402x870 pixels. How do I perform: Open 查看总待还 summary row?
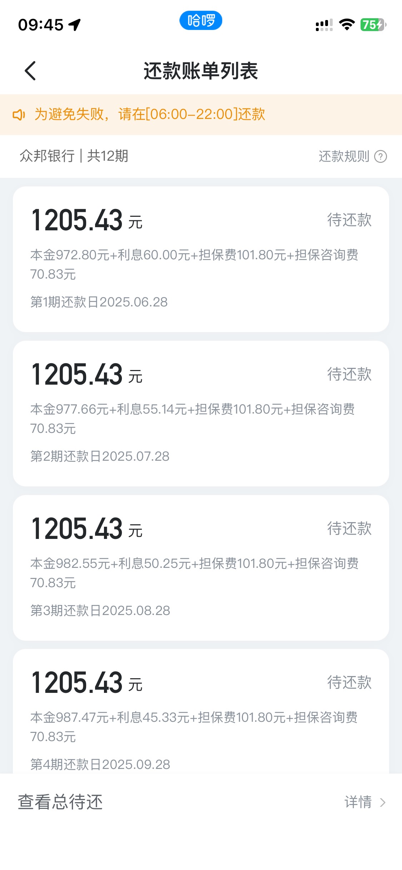[201, 802]
